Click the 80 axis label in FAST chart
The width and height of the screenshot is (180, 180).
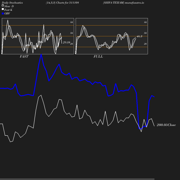click(x=72, y=22)
